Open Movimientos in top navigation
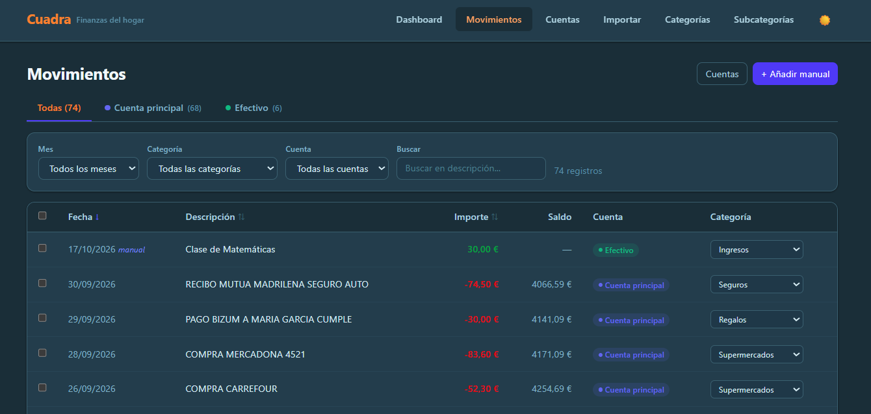 (494, 19)
